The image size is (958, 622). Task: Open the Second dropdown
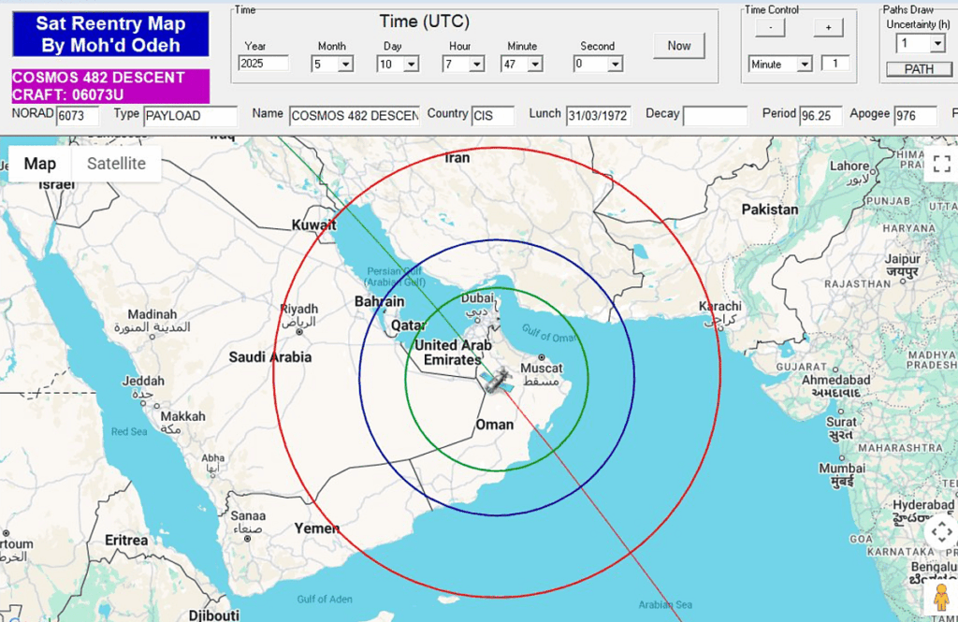(615, 64)
